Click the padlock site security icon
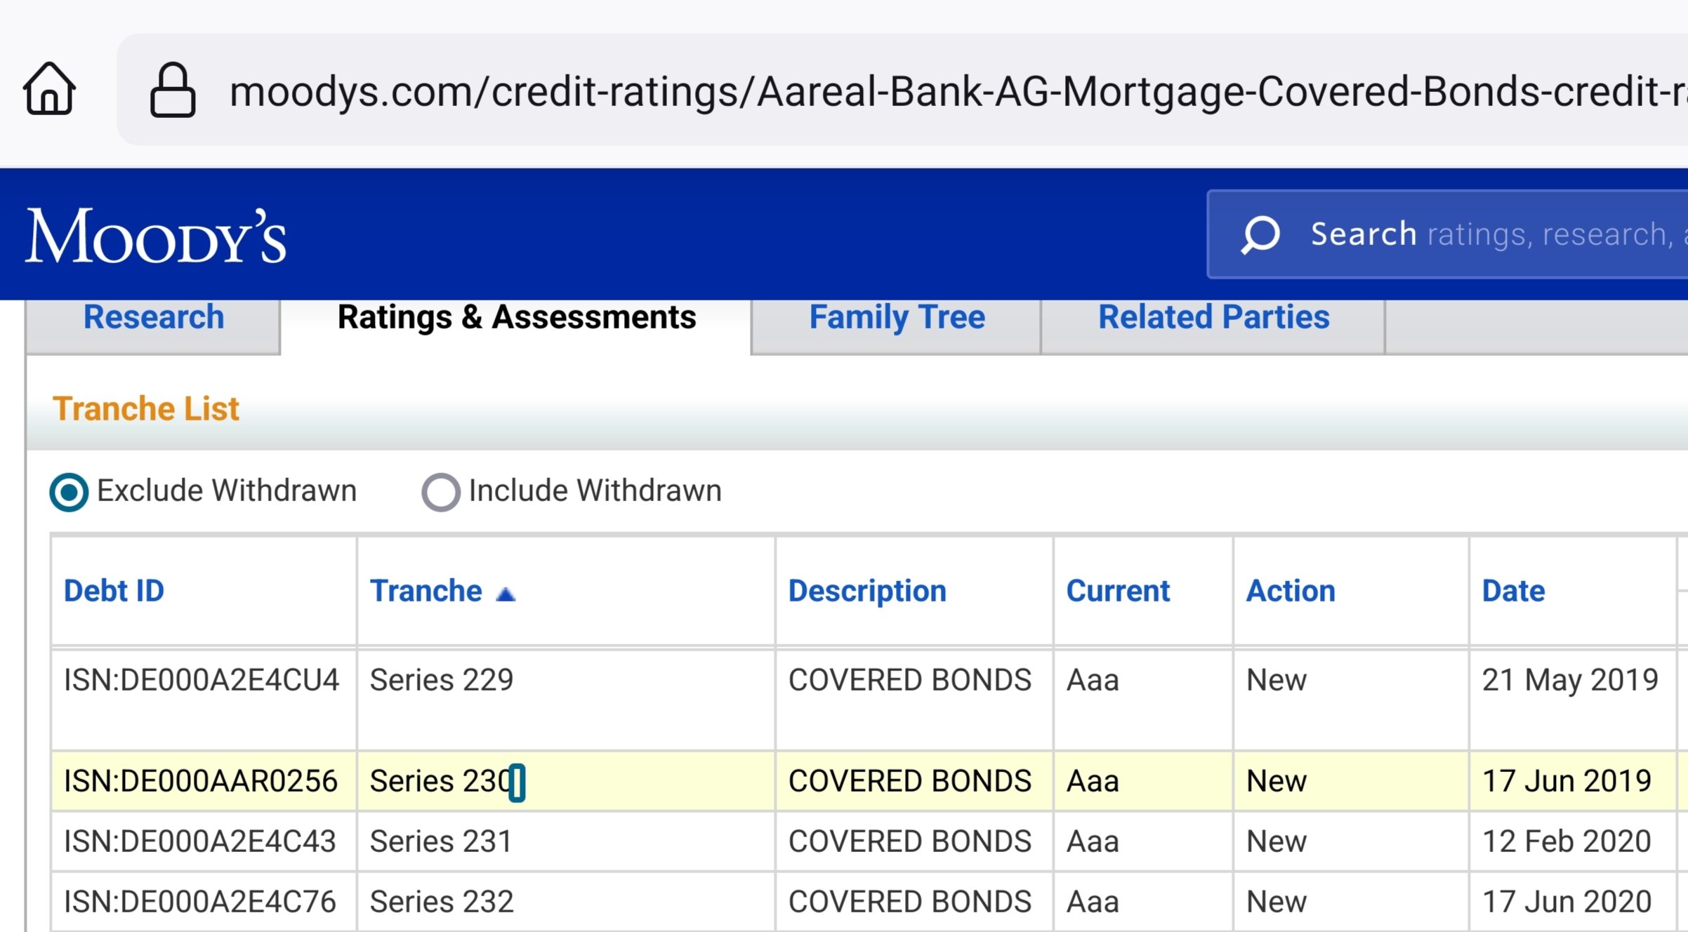The height and width of the screenshot is (932, 1688). [172, 90]
